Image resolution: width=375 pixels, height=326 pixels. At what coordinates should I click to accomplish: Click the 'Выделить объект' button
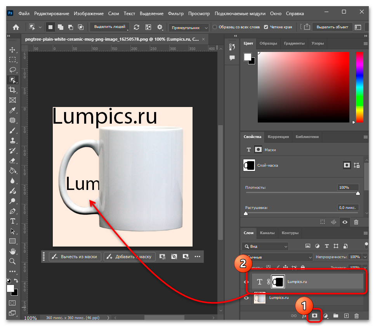(x=332, y=27)
